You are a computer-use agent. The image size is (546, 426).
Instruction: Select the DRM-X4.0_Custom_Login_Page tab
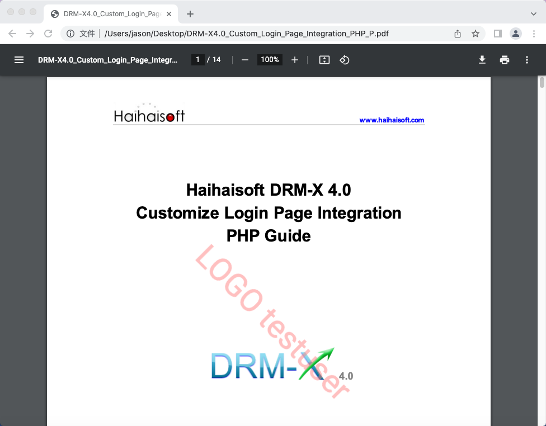coord(106,14)
